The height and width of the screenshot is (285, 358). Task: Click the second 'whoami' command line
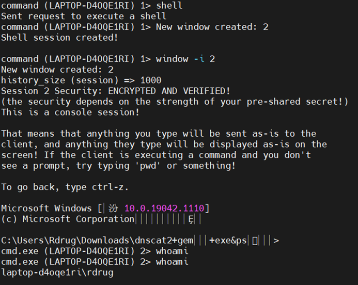pos(172,262)
